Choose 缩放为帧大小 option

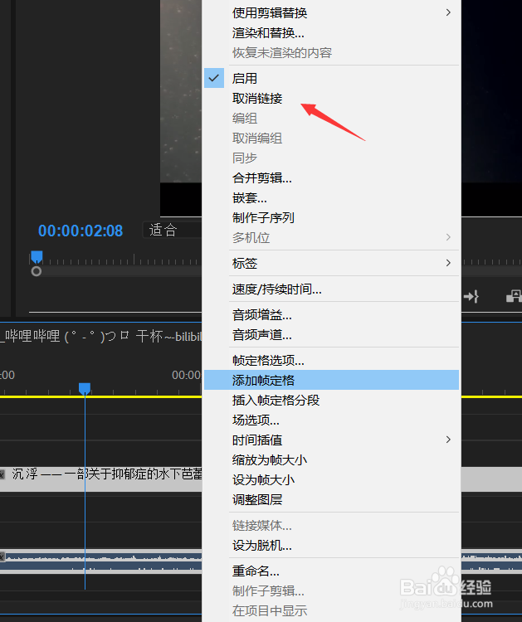coord(331,459)
